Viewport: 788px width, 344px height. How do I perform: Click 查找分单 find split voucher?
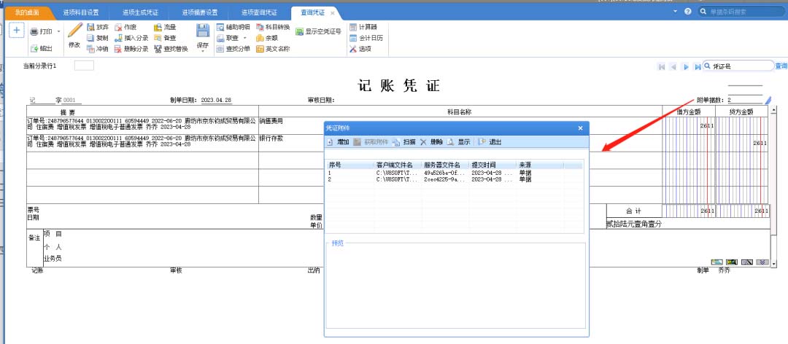click(x=233, y=49)
